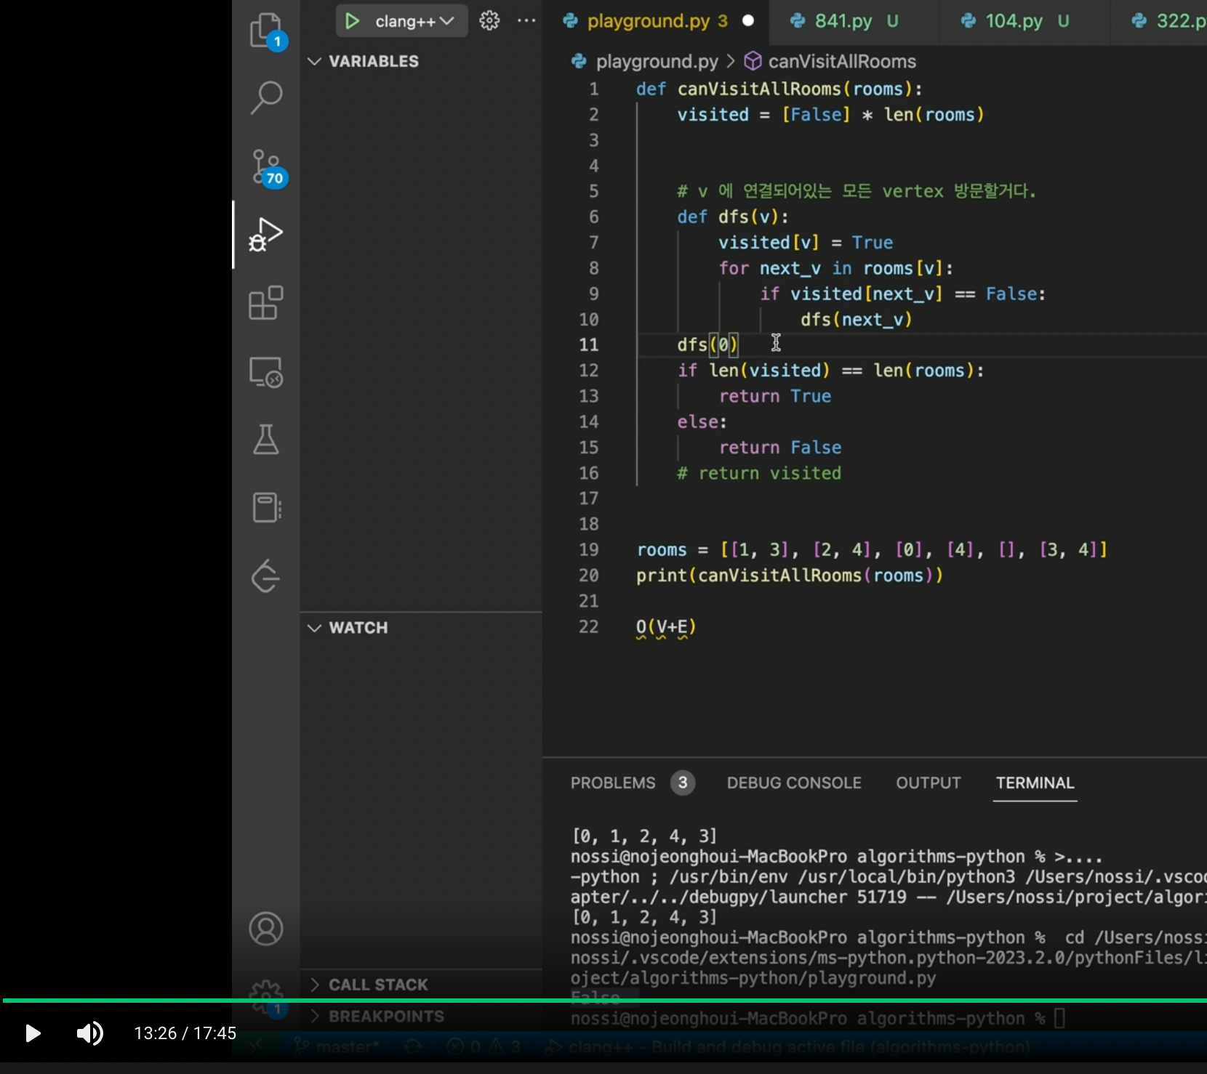Image resolution: width=1207 pixels, height=1074 pixels.
Task: Open the clang++ debug configuration dropdown
Action: point(414,21)
